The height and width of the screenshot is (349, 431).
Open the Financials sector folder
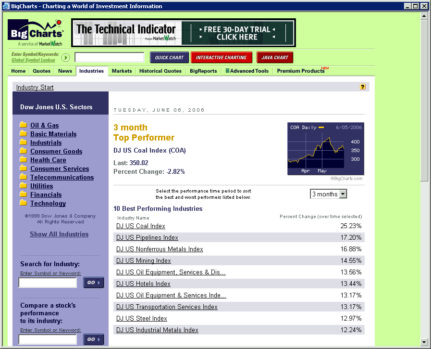click(46, 194)
